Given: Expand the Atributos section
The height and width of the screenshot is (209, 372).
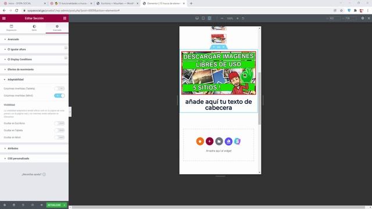Looking at the screenshot, I should click(34, 149).
